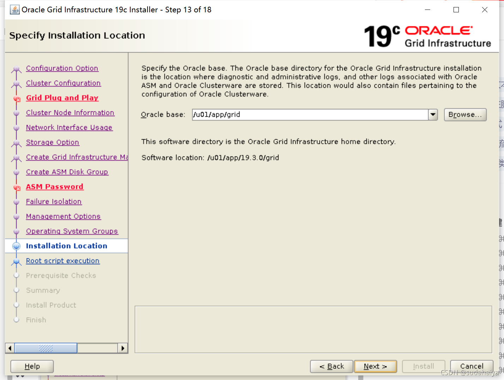Click the step icon beside Configuration Option
The width and height of the screenshot is (504, 380).
(16, 69)
